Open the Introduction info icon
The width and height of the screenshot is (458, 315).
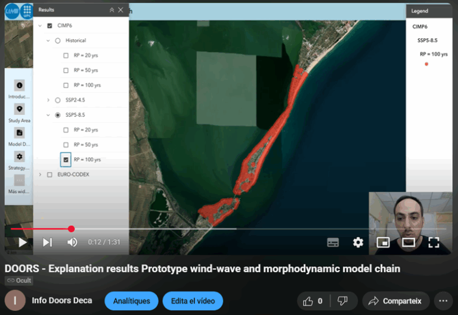[x=20, y=86]
